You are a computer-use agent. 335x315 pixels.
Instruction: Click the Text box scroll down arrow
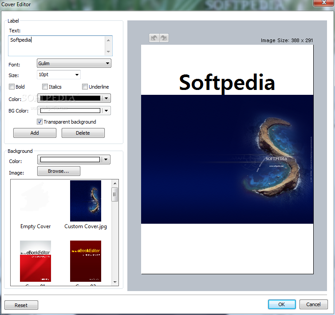point(108,51)
